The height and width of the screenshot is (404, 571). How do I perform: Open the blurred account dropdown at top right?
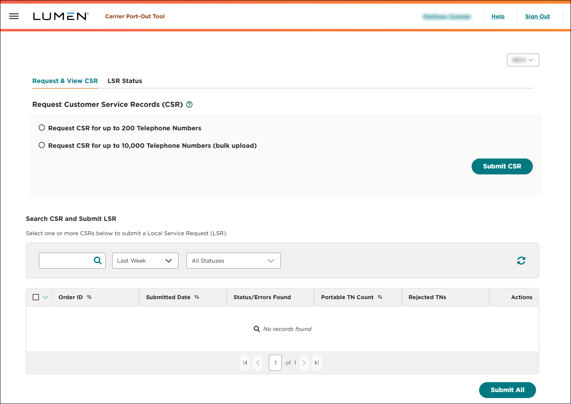click(x=523, y=60)
